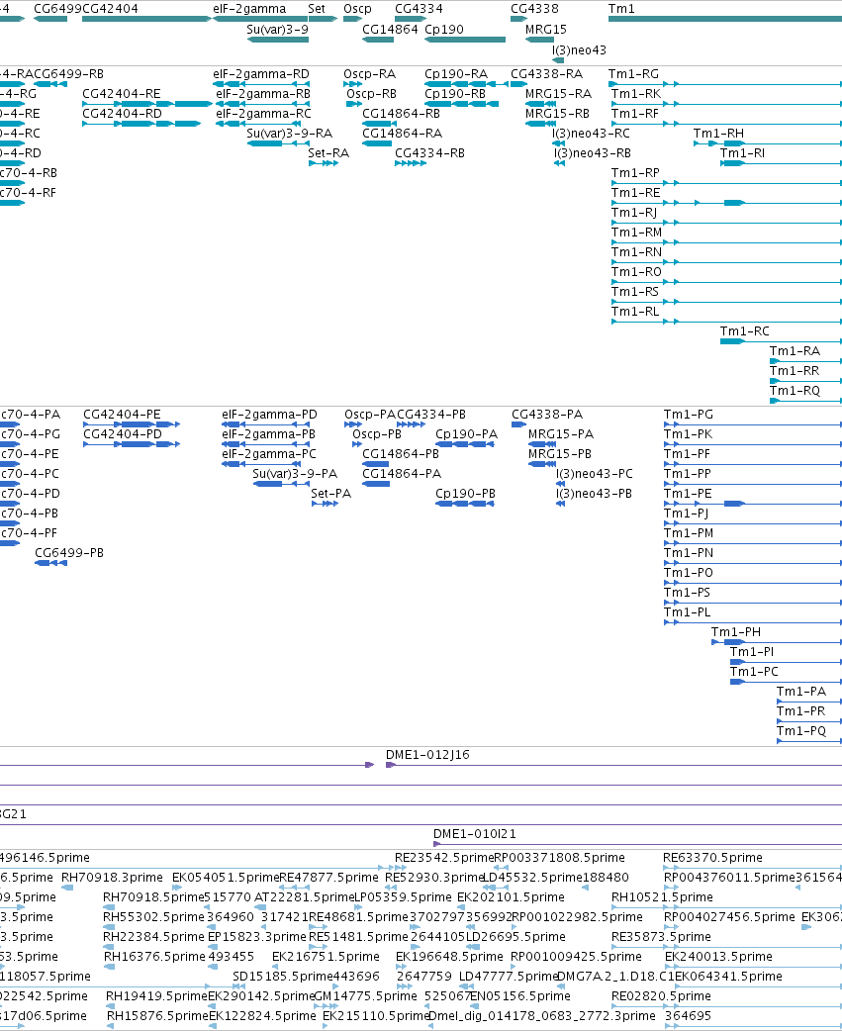Click protein Tm1-PC
The height and width of the screenshot is (1031, 842).
[754, 671]
